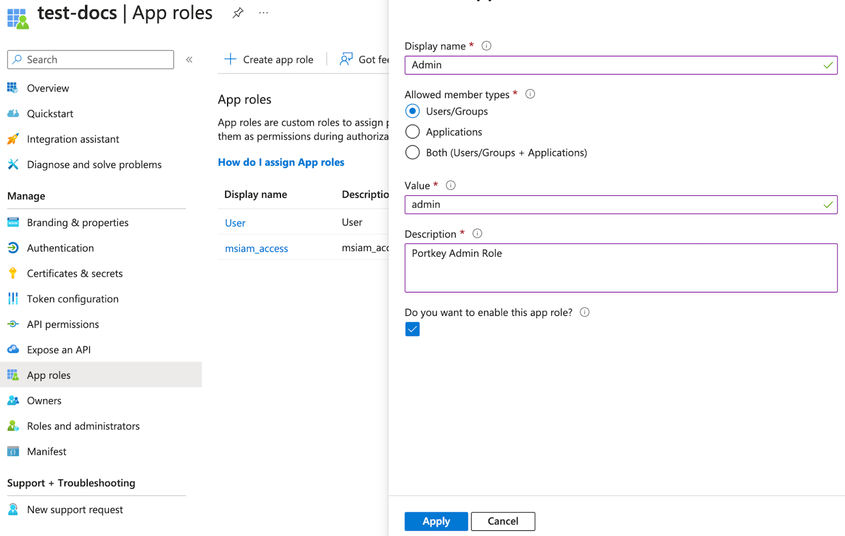Apply the new app role
This screenshot has height=536, width=845.
436,521
